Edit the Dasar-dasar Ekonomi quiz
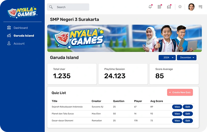207x132 pixels. pyautogui.click(x=188, y=120)
